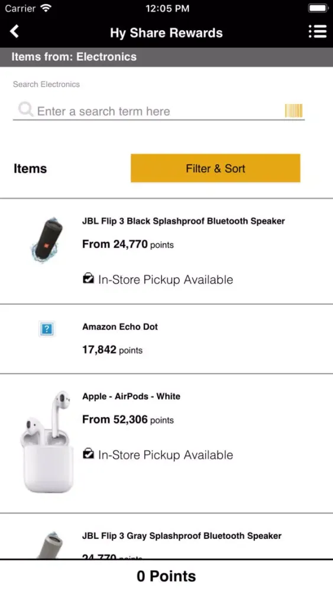Screen dimensions: 333x591
Task: Select the Amazon Echo Dot item
Action: (x=166, y=339)
